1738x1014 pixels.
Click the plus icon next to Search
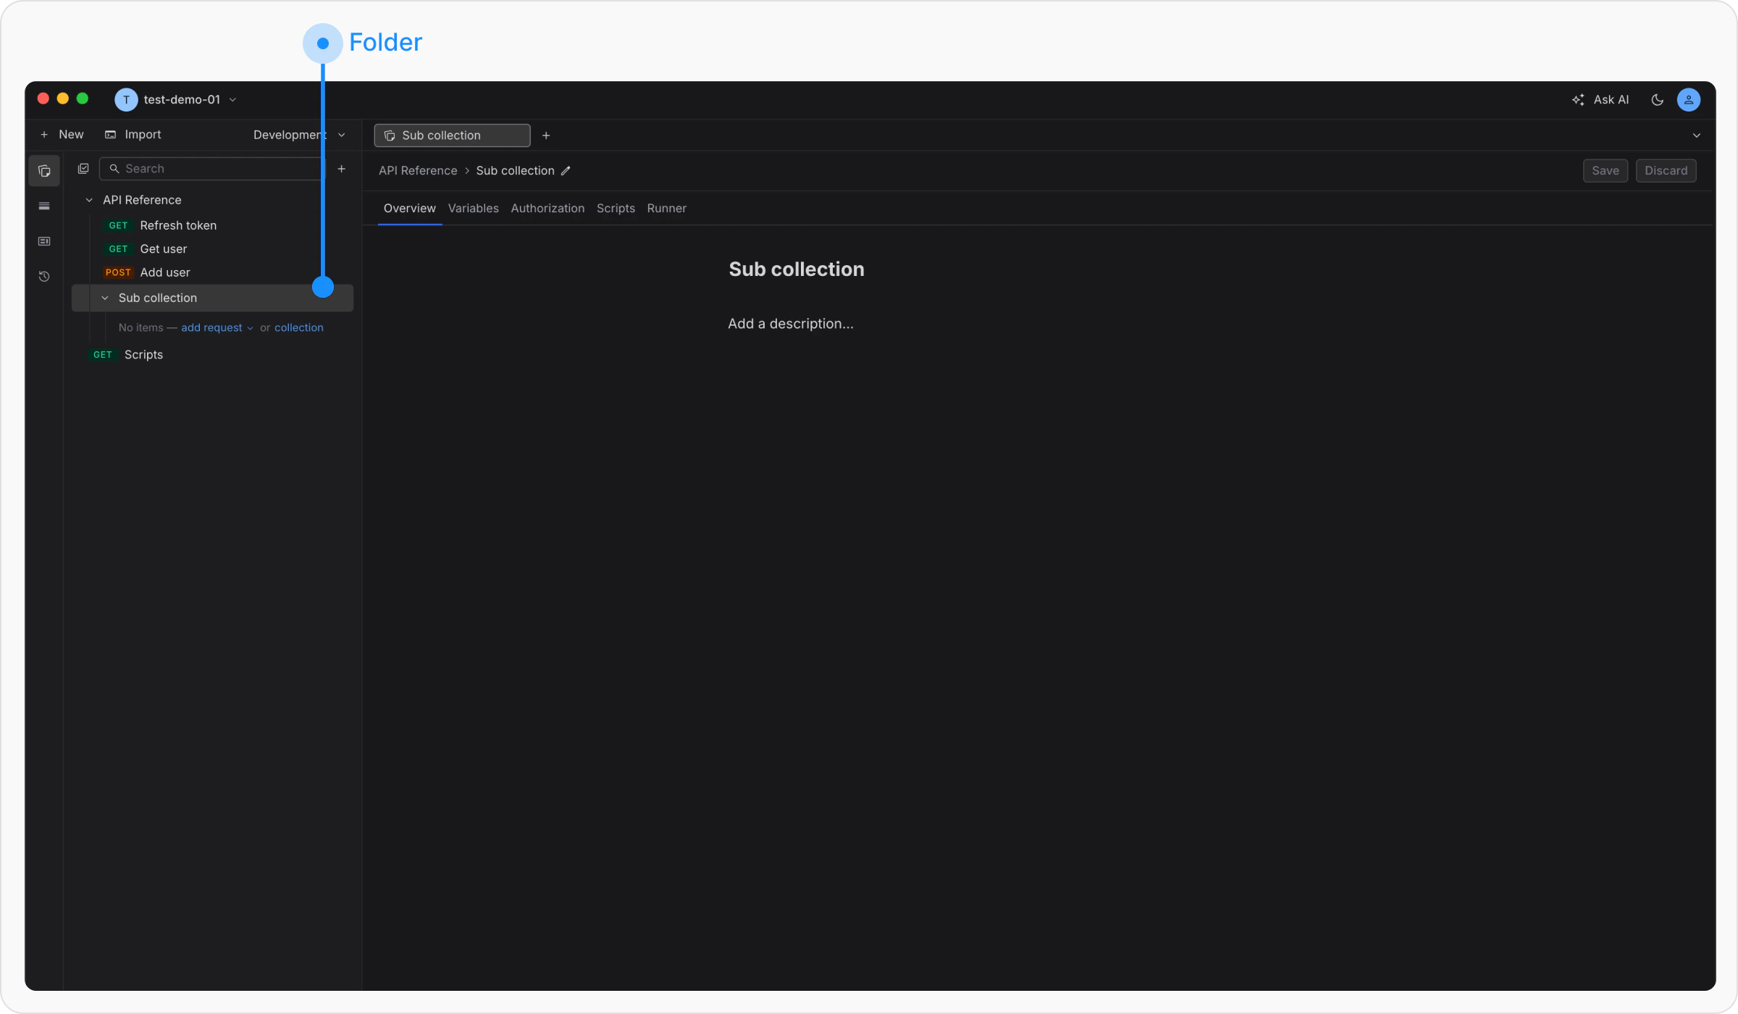[342, 169]
